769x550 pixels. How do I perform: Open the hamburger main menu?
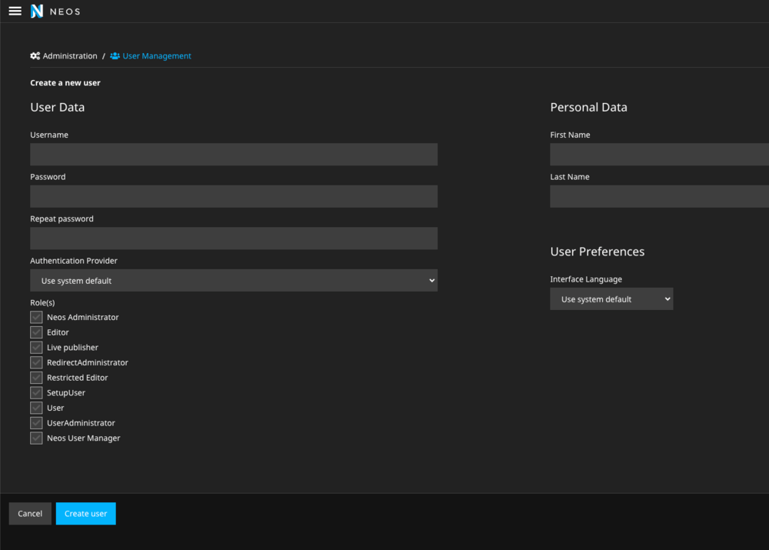click(x=15, y=11)
